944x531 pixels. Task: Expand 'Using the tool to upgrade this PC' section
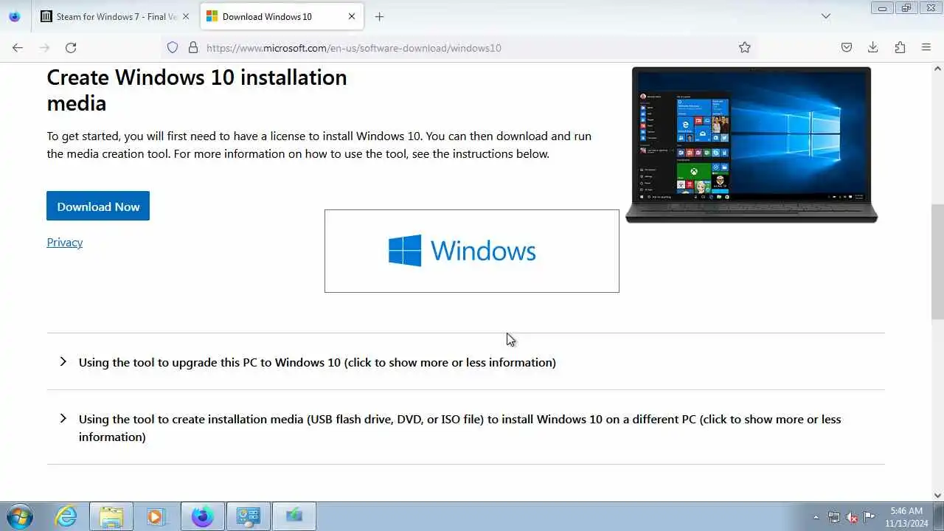(317, 362)
